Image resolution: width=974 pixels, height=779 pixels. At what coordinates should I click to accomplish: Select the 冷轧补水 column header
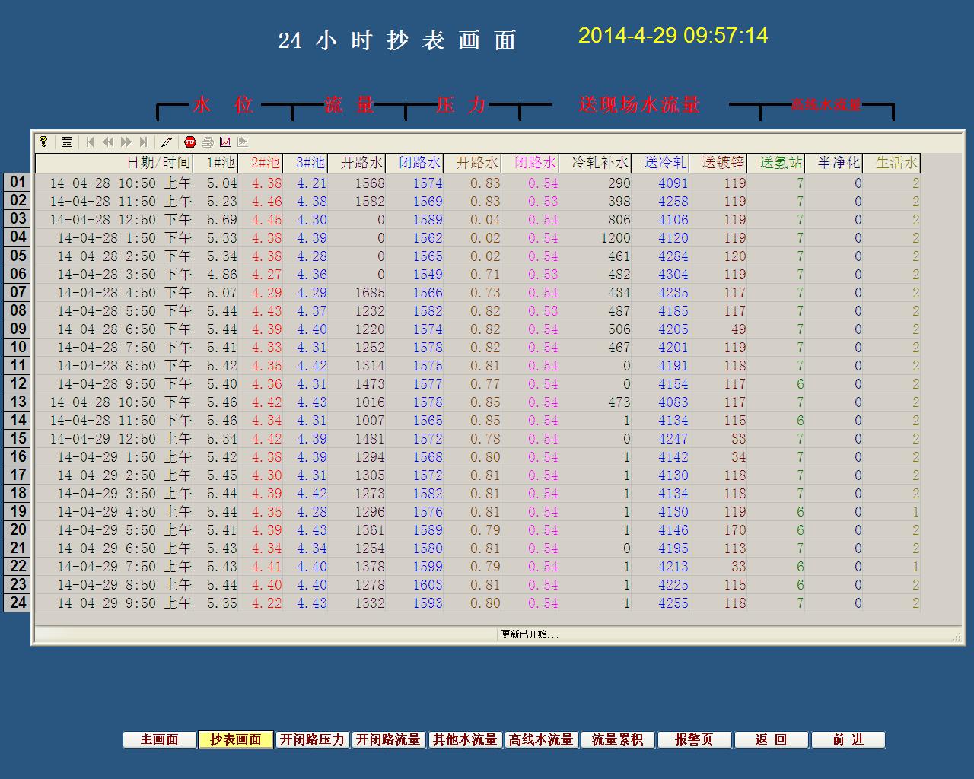click(x=596, y=163)
